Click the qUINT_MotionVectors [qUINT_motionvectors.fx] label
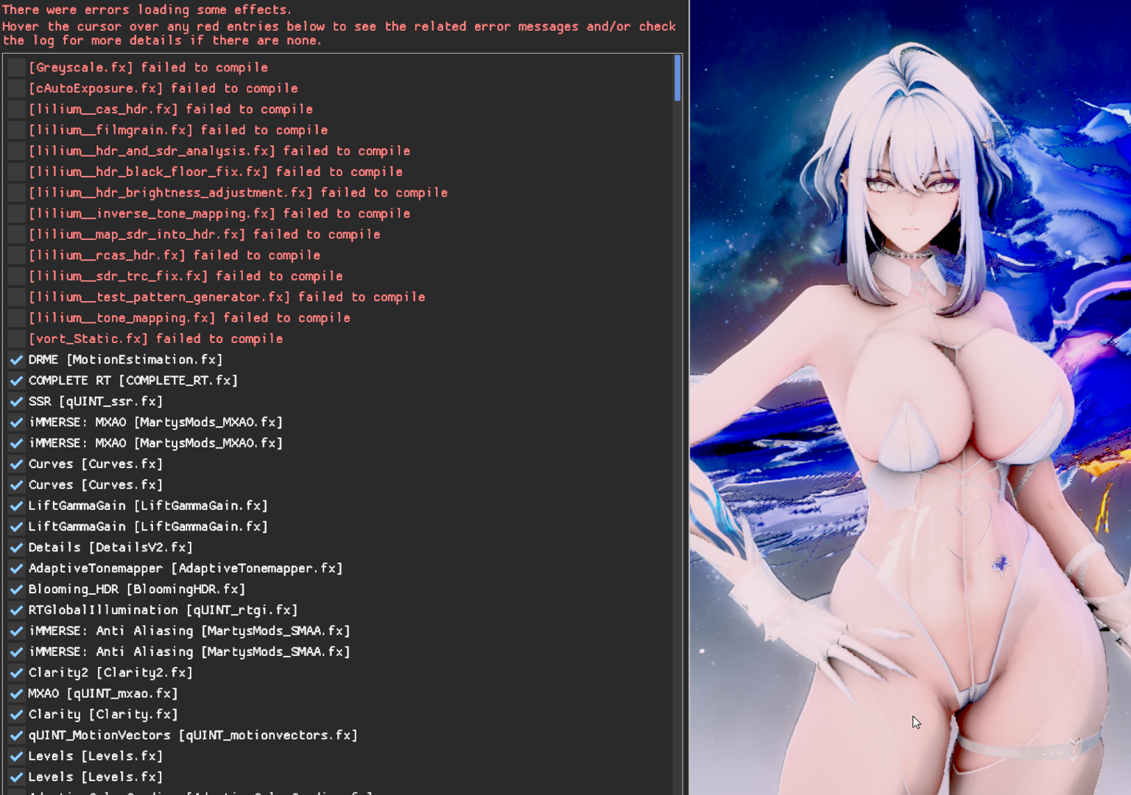Viewport: 1131px width, 795px height. (x=193, y=735)
